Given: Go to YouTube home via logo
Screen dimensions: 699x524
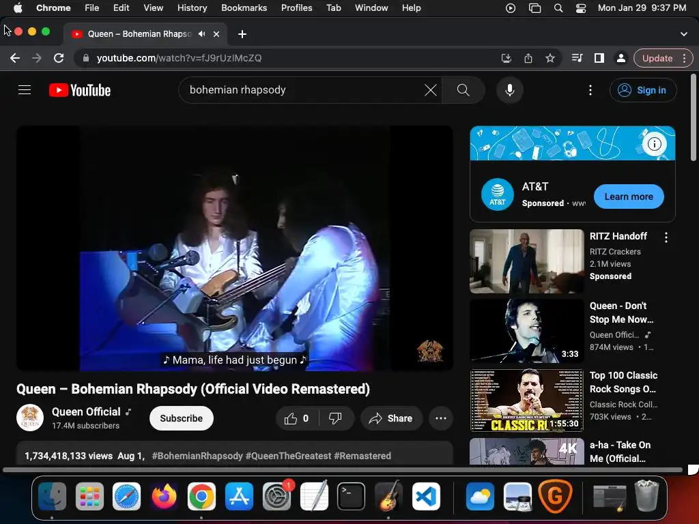Looking at the screenshot, I should (x=80, y=90).
